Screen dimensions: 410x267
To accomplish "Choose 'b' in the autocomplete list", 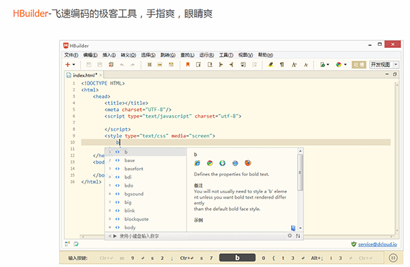I will (146, 152).
